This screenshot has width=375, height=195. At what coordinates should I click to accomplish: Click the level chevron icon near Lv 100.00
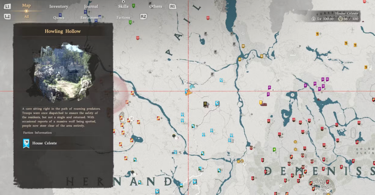click(x=314, y=19)
